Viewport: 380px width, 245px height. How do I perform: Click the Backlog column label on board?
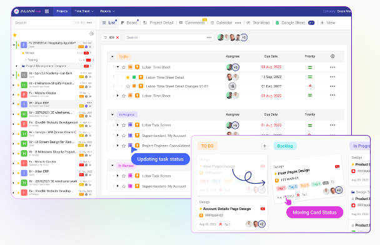coord(285,146)
